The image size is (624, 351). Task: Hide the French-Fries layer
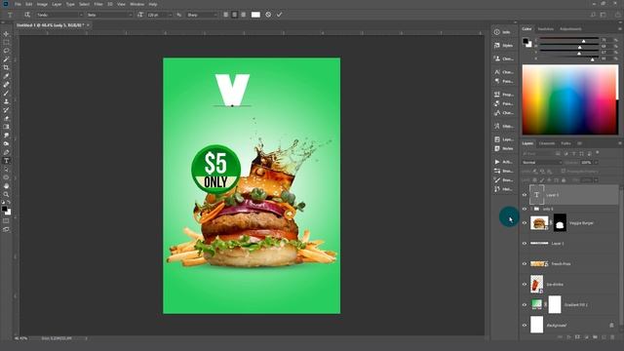point(525,264)
